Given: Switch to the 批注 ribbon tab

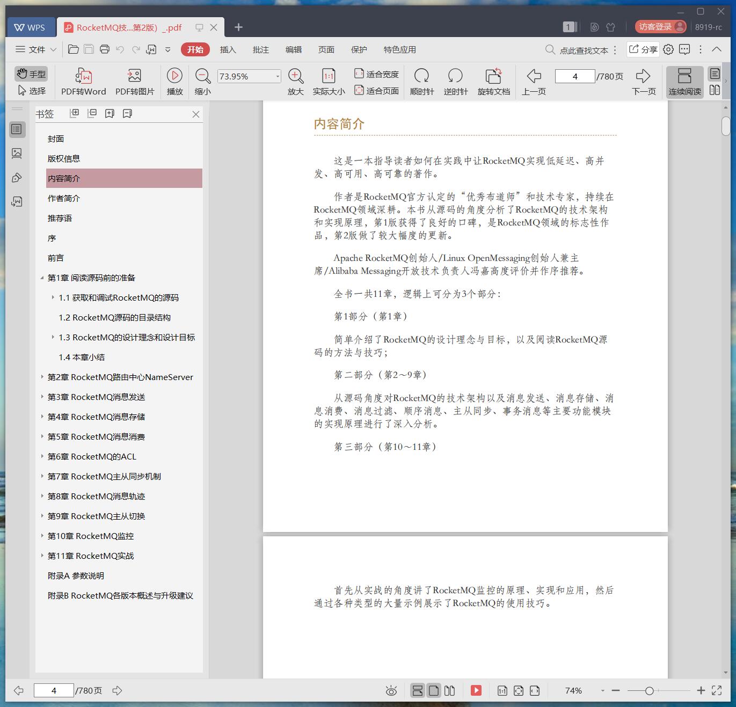Looking at the screenshot, I should pos(260,49).
